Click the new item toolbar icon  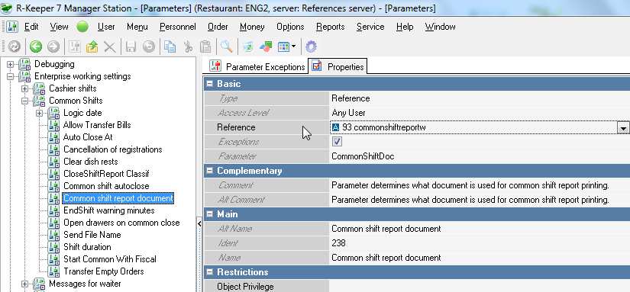(x=74, y=47)
